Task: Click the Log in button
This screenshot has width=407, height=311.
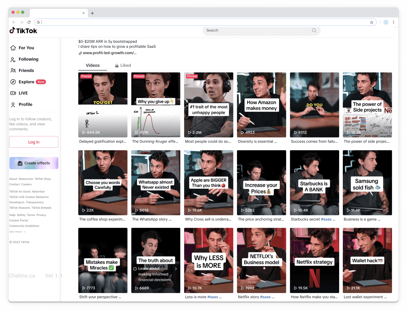Action: point(34,142)
